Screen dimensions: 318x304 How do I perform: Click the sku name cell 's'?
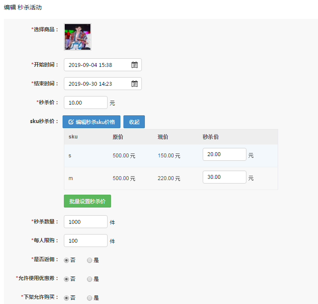click(x=70, y=156)
